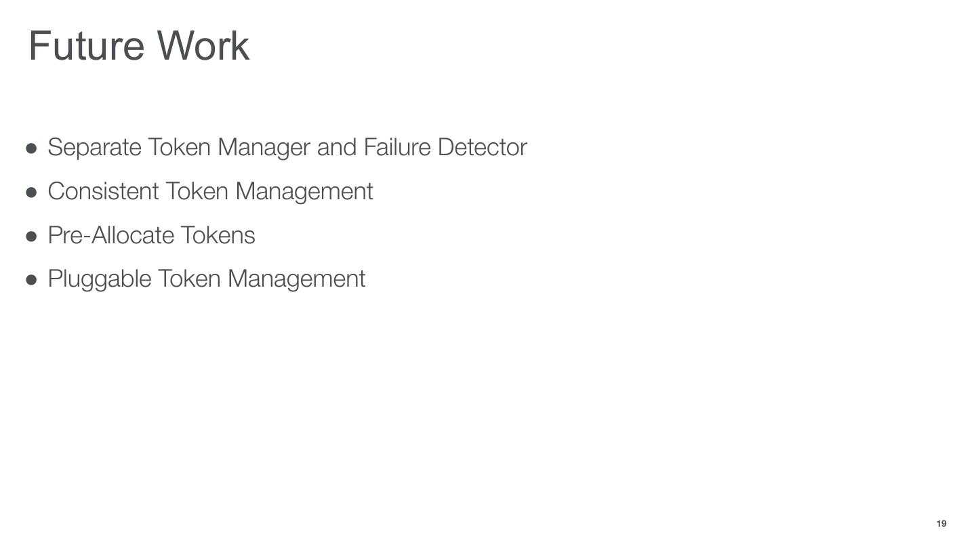Click the slide number 19
976x549 pixels.
point(941,524)
